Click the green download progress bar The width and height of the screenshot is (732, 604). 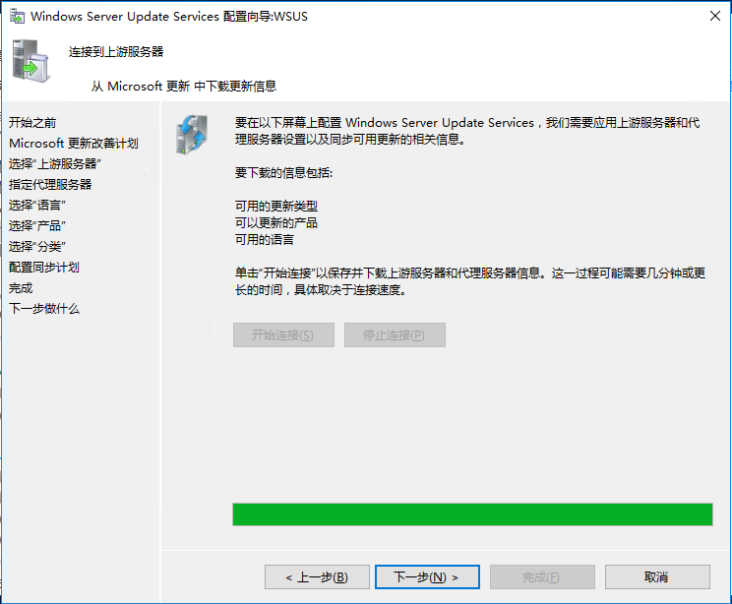(x=472, y=514)
